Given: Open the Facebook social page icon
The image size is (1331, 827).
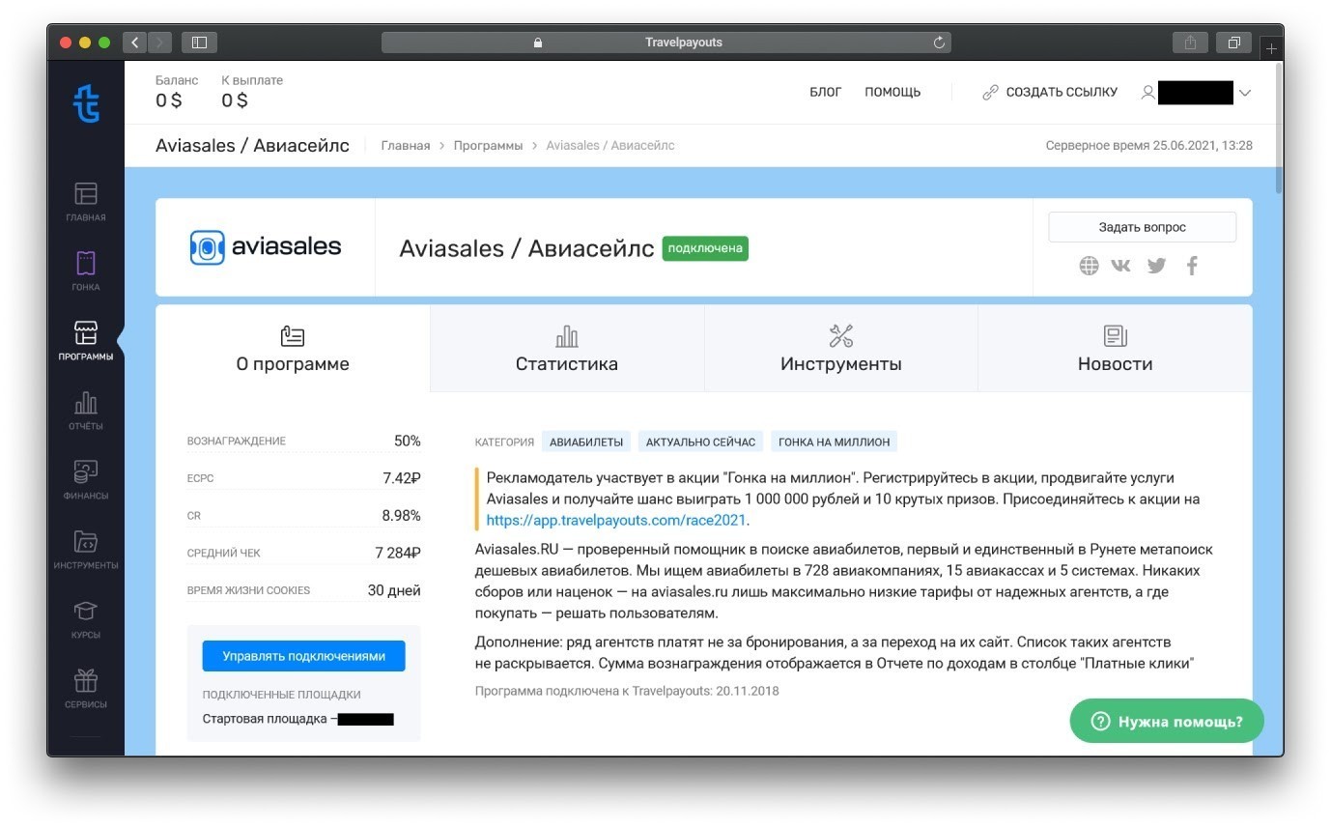Looking at the screenshot, I should point(1192,266).
